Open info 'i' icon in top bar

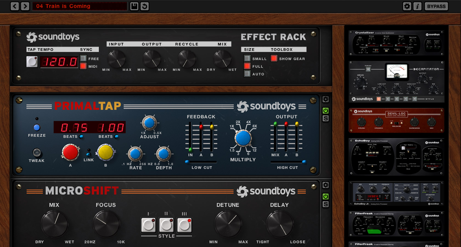[x=417, y=6]
